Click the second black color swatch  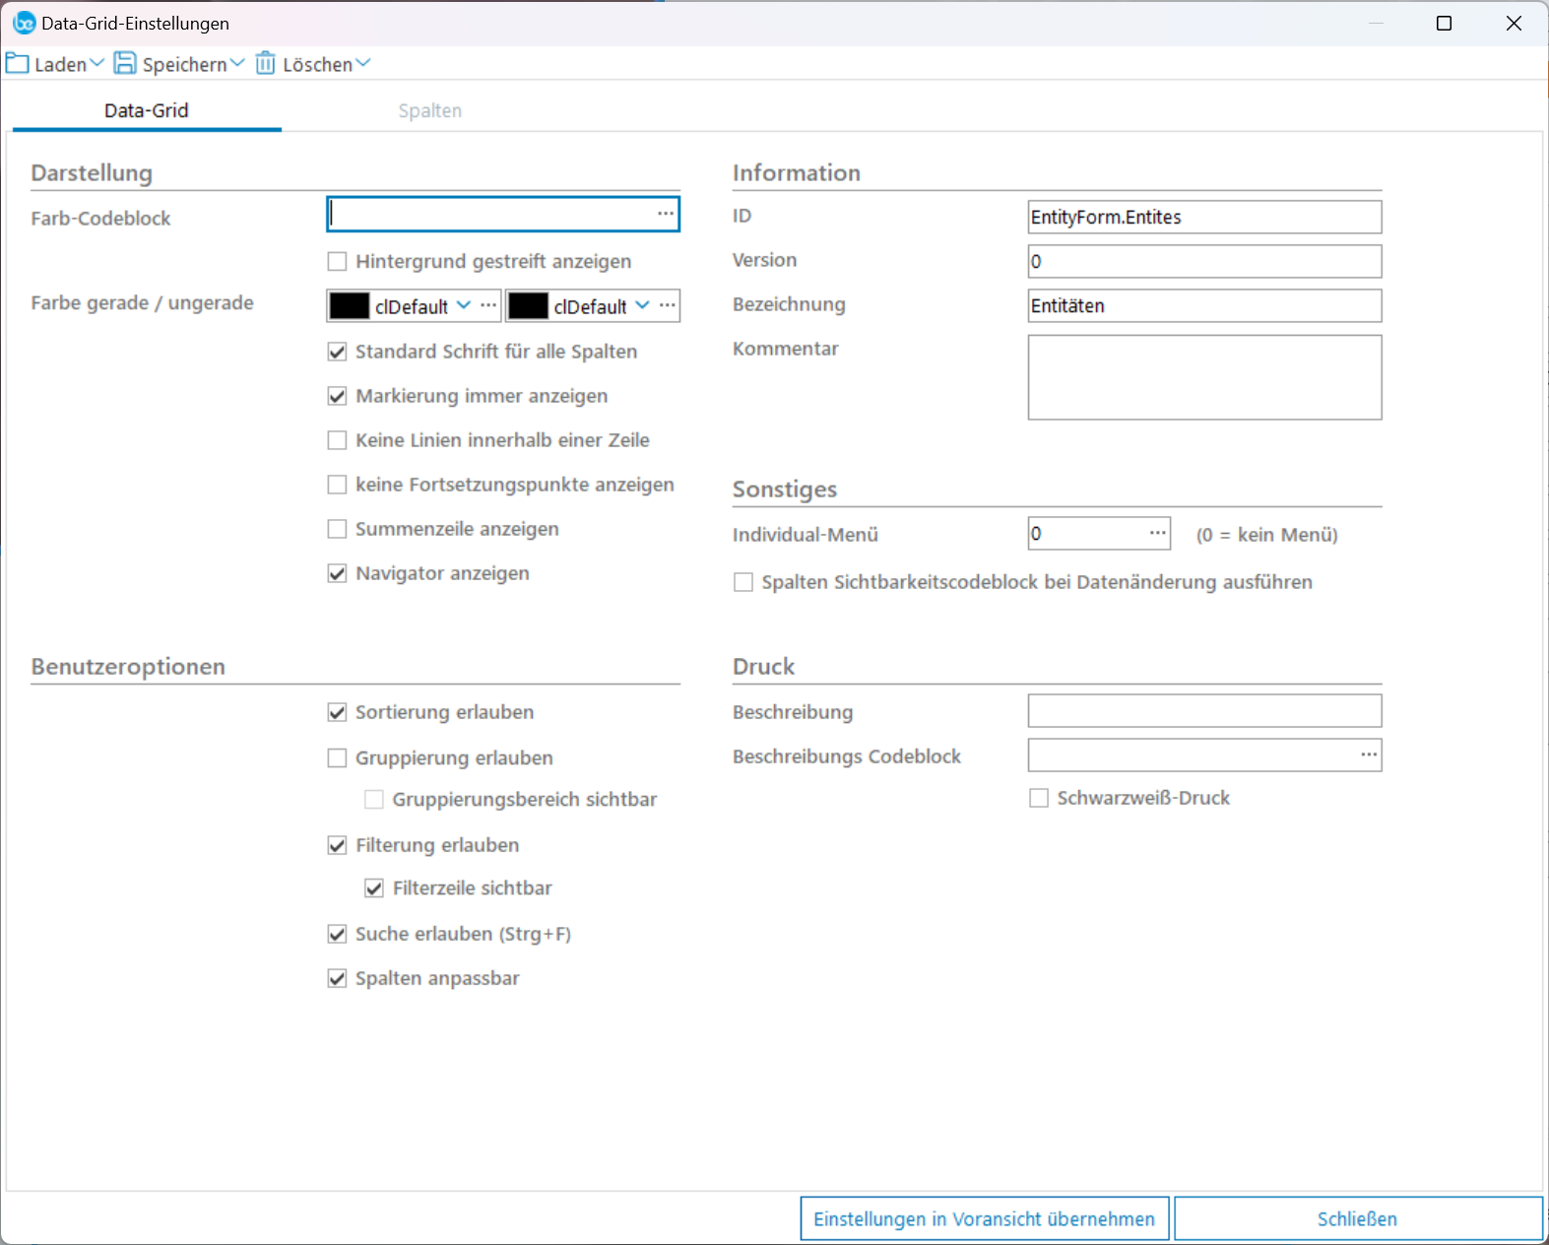click(528, 306)
